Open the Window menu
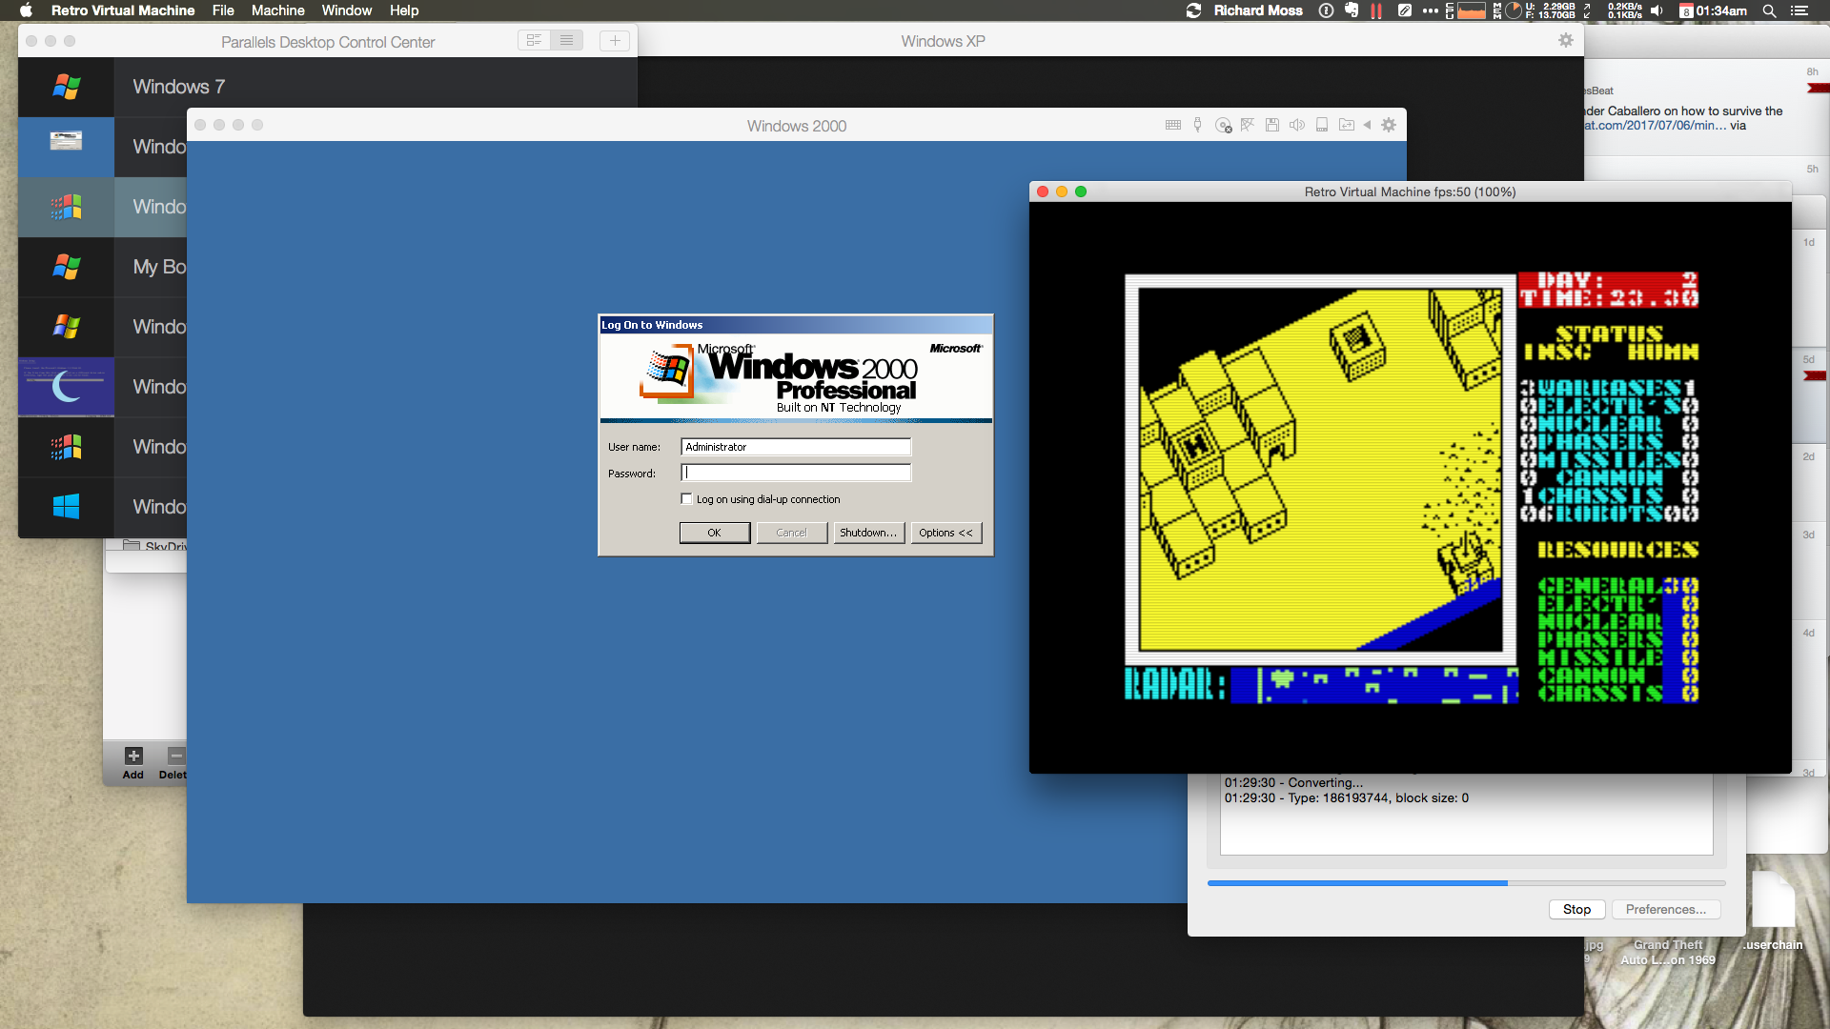1830x1029 pixels. [346, 10]
